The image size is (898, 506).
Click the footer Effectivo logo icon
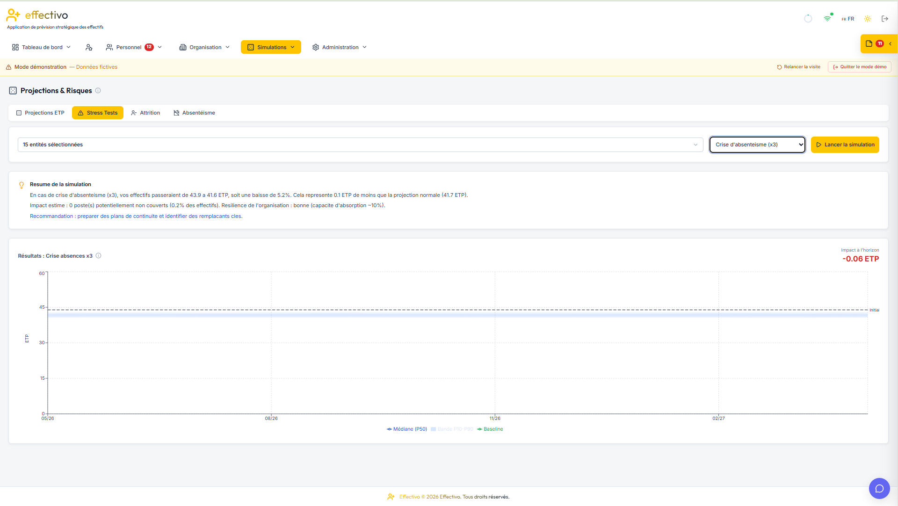click(x=391, y=497)
